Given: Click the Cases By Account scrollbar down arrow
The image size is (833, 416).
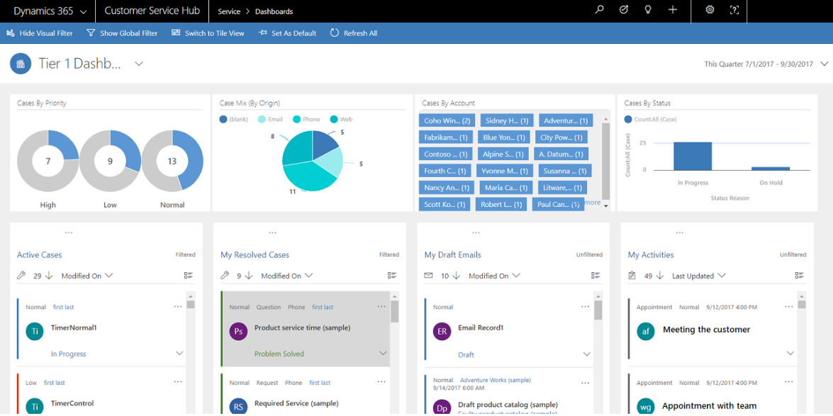Looking at the screenshot, I should 605,206.
